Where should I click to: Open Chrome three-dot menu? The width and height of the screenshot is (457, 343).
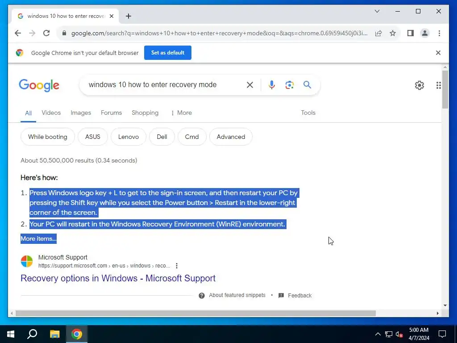(x=439, y=33)
